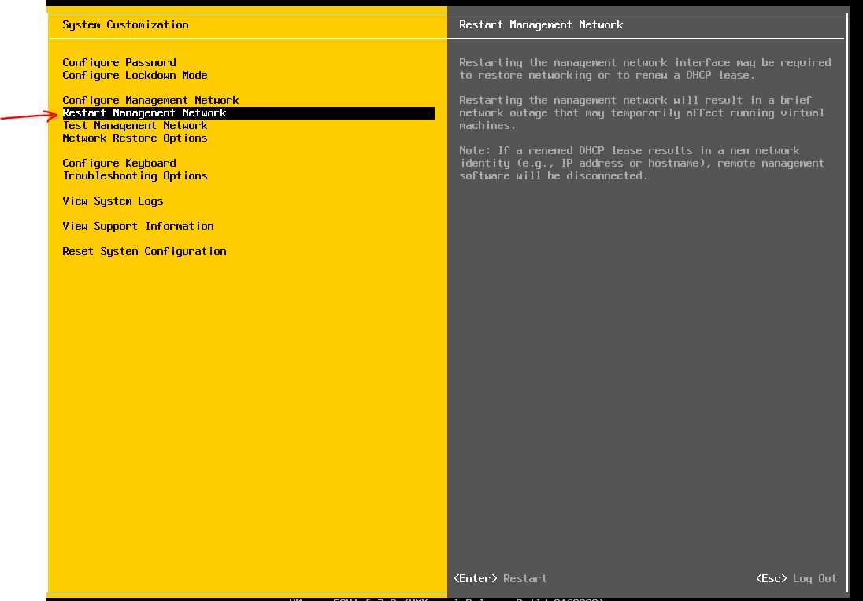Screen dimensions: 863x601
Task: Choose Reset System Configuration
Action: coord(144,251)
